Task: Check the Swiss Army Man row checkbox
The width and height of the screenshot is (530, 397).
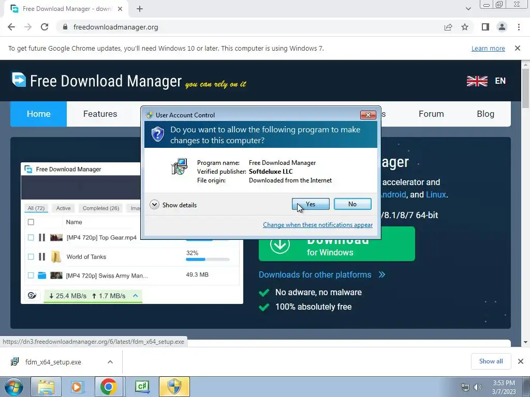Action: (31, 275)
